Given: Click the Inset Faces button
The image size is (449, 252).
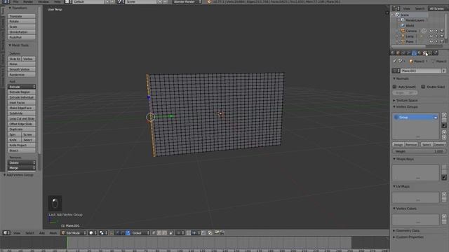Looking at the screenshot, I should [22, 103].
